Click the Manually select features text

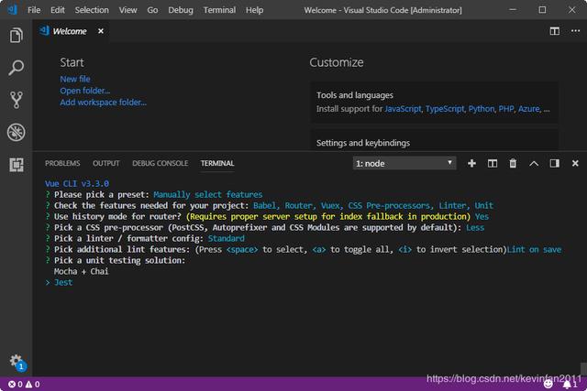(x=208, y=194)
